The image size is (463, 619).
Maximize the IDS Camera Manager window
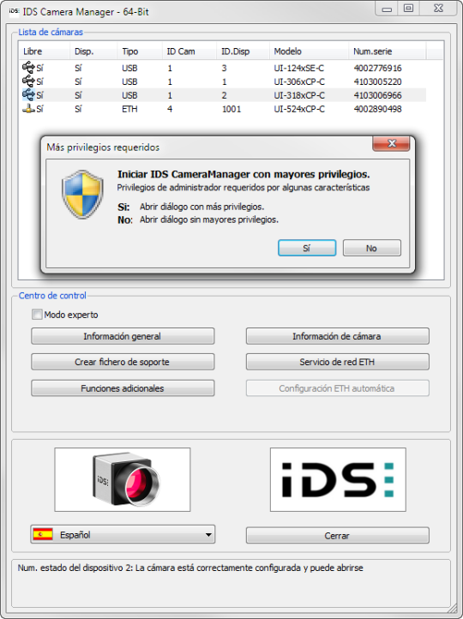(408, 9)
